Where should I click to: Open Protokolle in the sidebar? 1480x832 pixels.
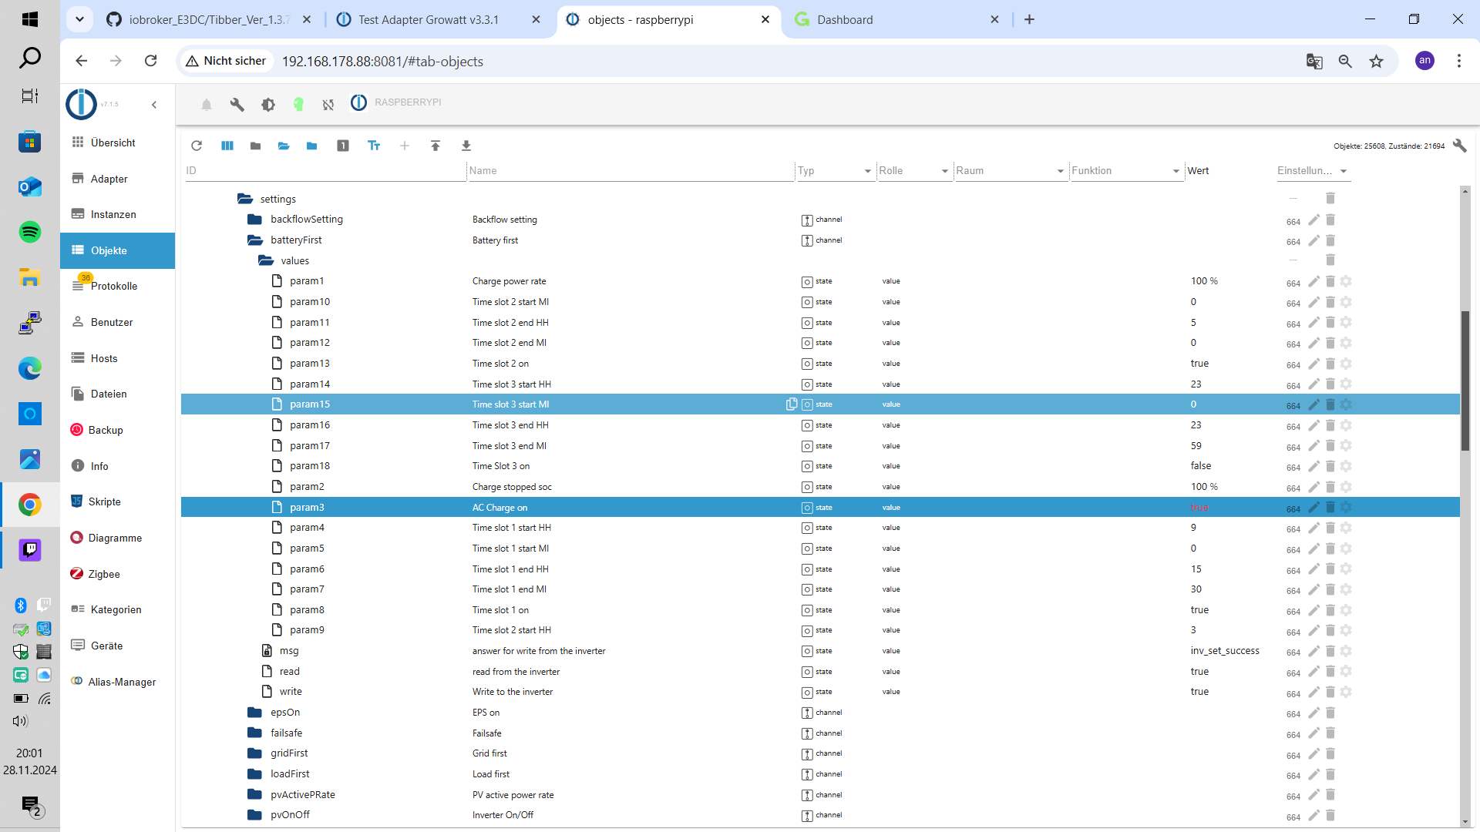click(x=113, y=286)
